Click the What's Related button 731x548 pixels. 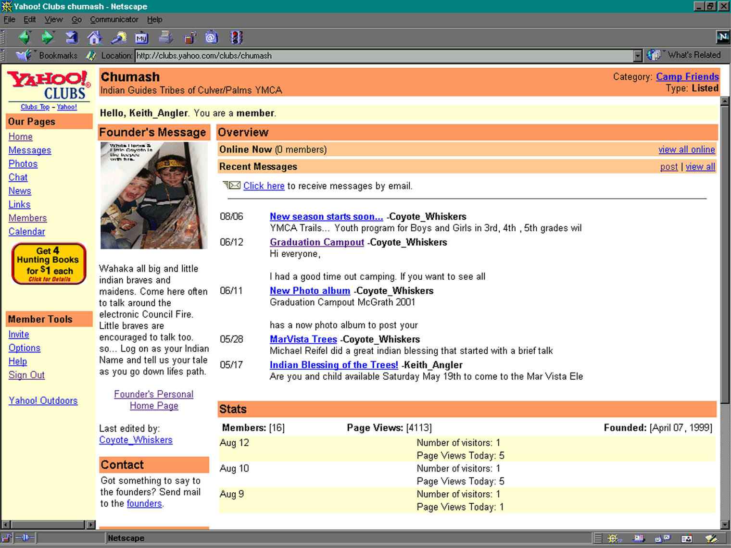[x=684, y=55]
